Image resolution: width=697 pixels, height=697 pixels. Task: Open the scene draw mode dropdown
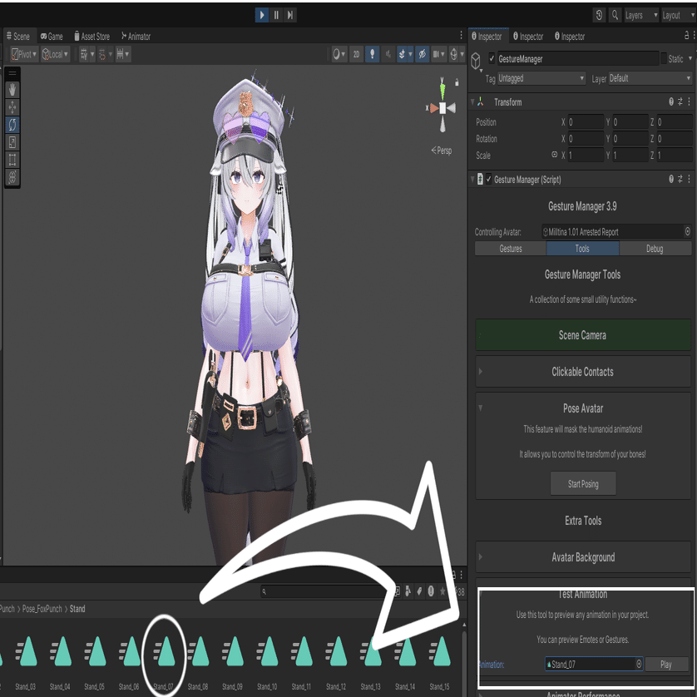click(x=339, y=54)
